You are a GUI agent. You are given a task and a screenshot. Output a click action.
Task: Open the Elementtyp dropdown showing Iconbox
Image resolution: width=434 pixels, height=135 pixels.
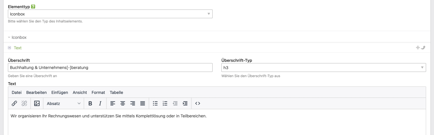click(110, 14)
